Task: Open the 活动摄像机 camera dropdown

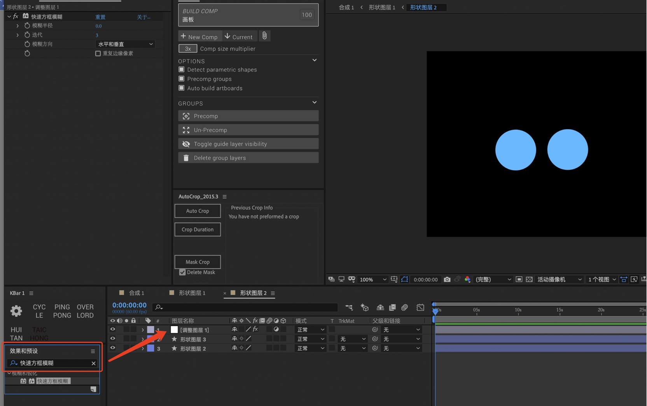Action: pyautogui.click(x=559, y=279)
